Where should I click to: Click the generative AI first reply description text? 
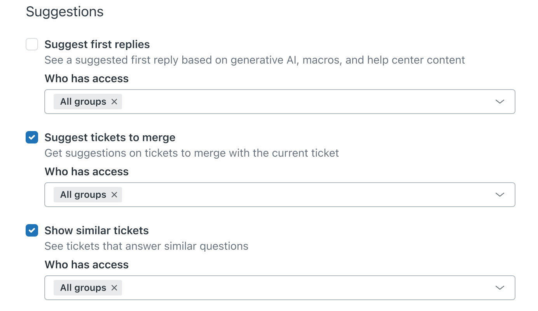click(x=255, y=60)
